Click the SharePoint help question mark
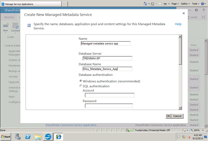 (203, 10)
